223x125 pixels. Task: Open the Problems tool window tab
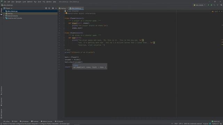pyautogui.click(x=24, y=122)
